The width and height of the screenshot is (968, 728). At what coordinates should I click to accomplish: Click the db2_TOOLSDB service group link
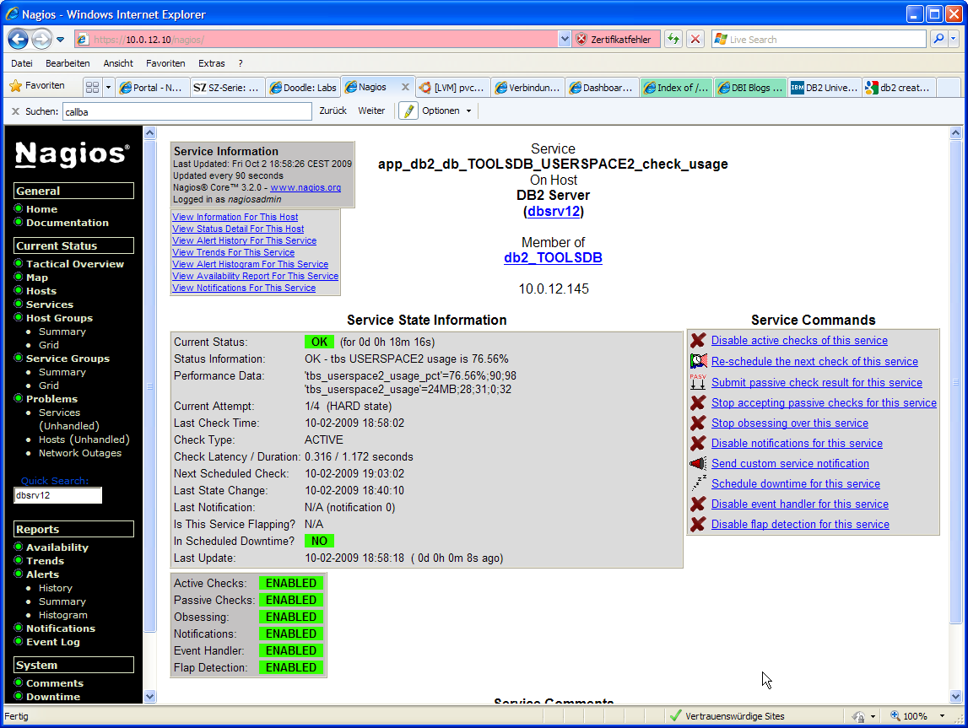coord(553,258)
